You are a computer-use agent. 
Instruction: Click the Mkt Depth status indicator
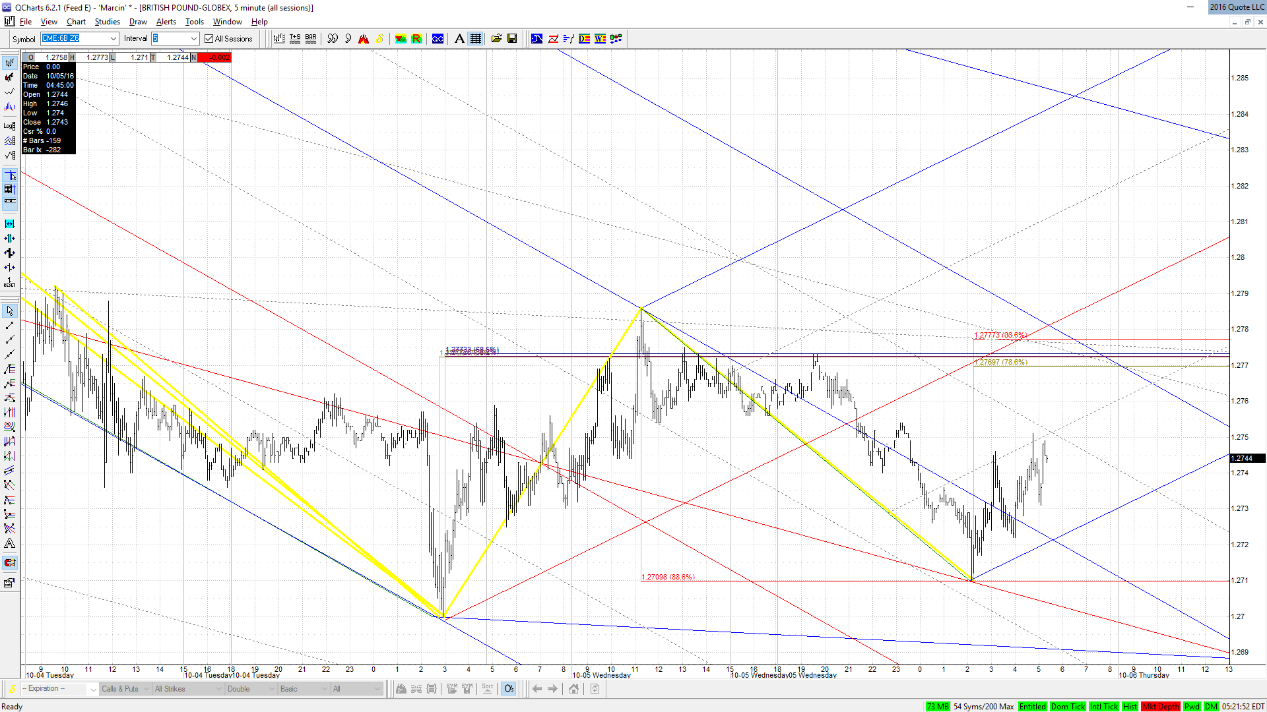[x=1161, y=707]
